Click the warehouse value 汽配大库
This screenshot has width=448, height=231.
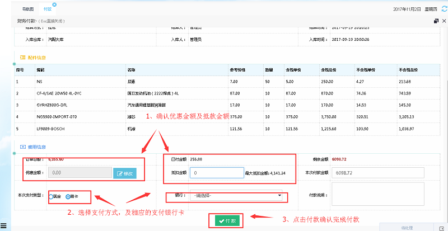(x=55, y=40)
